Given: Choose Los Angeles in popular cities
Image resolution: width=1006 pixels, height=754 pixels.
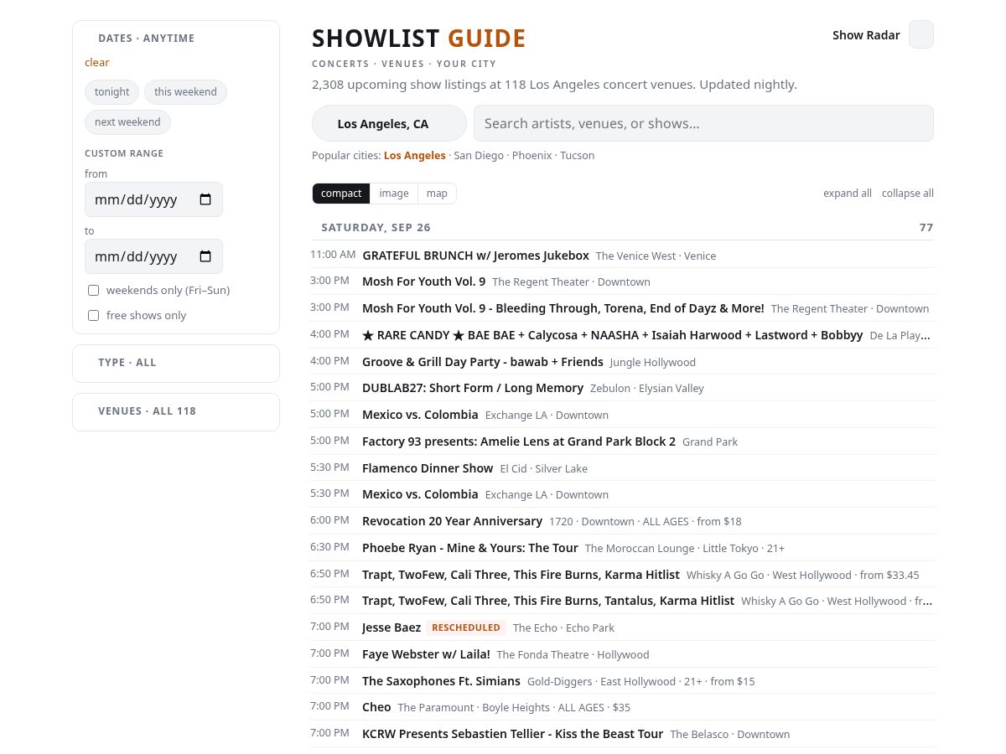Looking at the screenshot, I should click(415, 156).
